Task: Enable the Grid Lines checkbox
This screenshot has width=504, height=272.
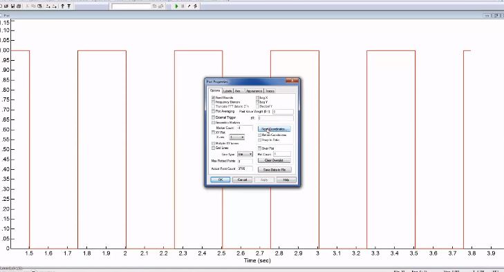Action: [x=213, y=148]
